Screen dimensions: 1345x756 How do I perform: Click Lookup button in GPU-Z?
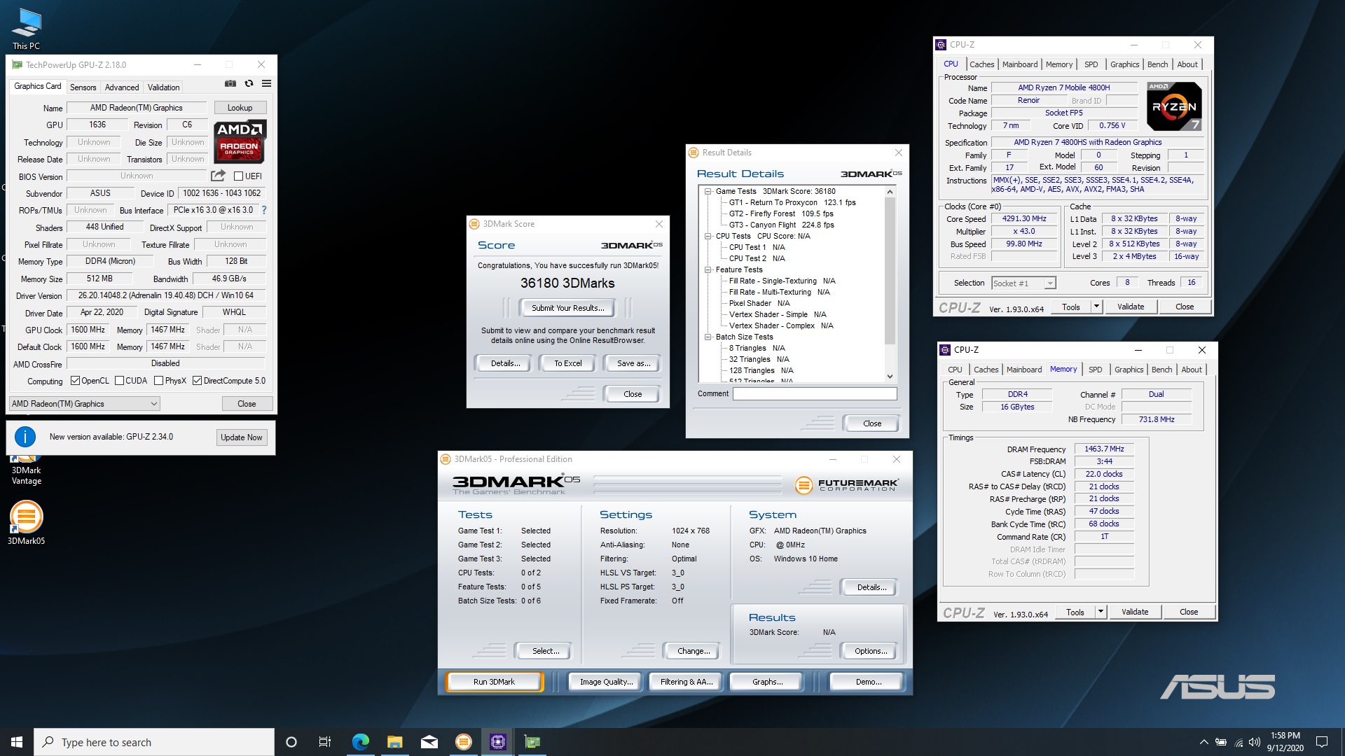tap(240, 108)
